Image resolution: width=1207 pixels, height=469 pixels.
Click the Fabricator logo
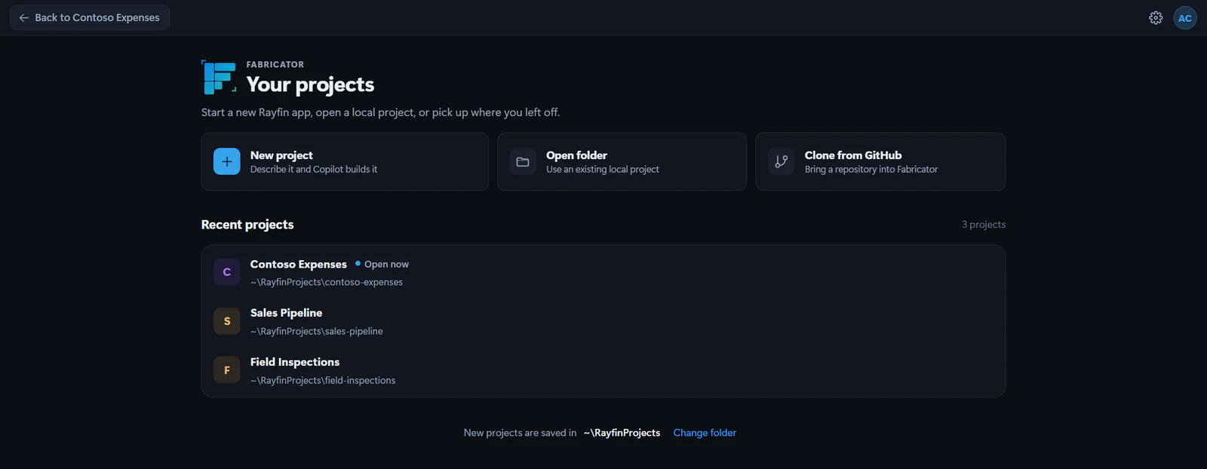coord(219,77)
